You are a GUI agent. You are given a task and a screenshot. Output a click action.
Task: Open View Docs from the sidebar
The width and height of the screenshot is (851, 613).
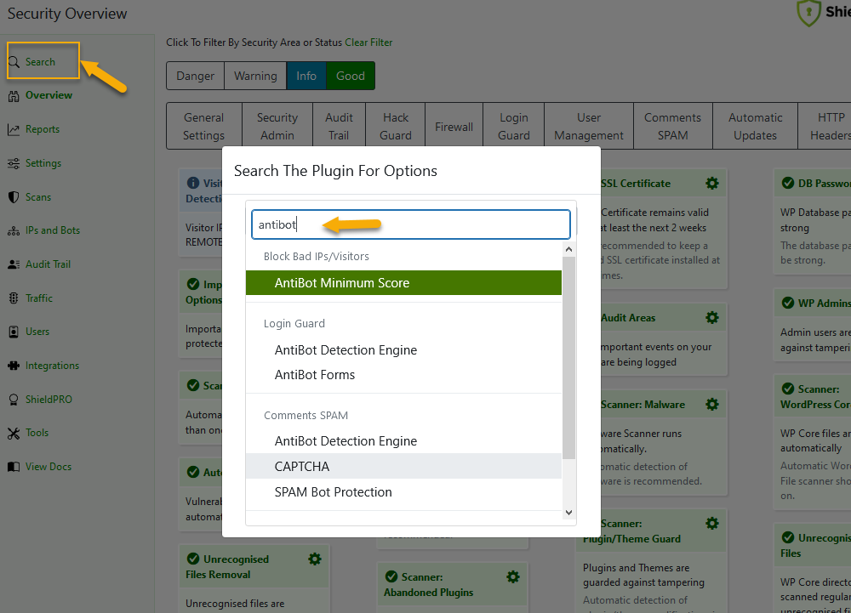49,466
